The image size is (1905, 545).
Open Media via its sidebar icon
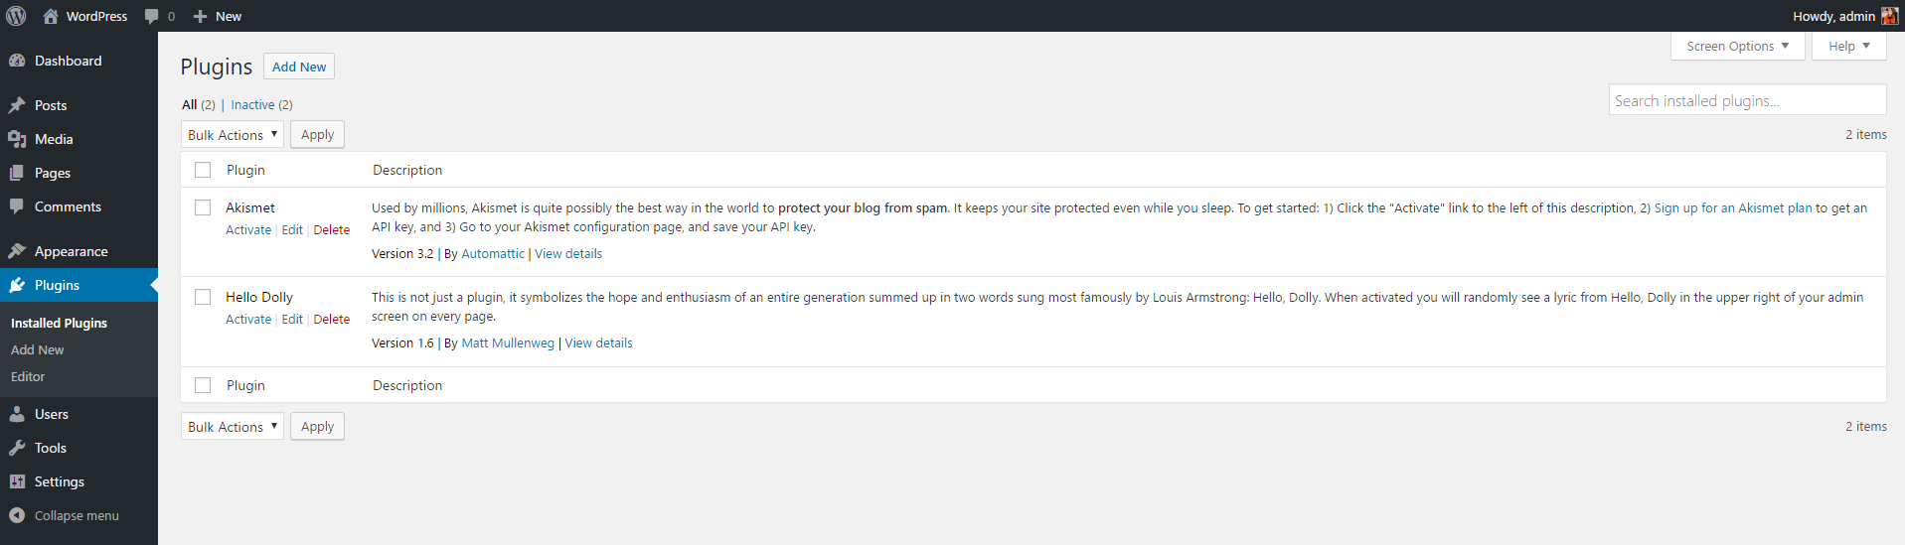point(17,139)
